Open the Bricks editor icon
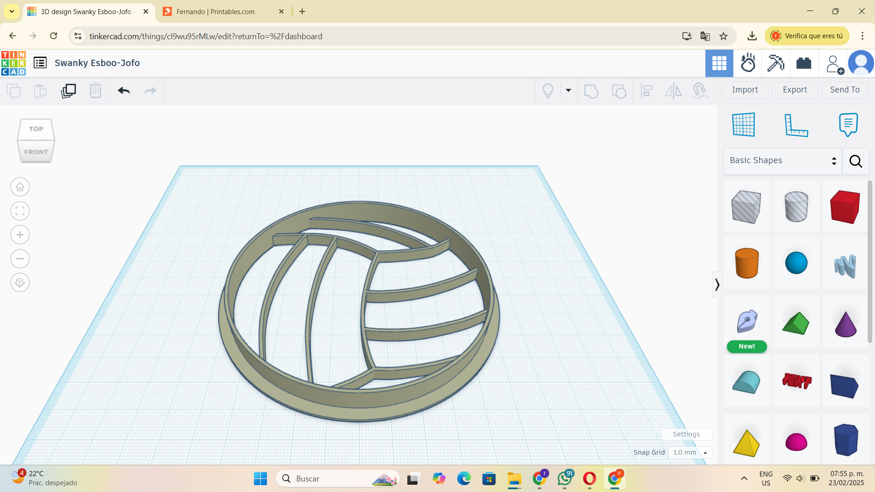This screenshot has width=875, height=492. click(x=804, y=63)
